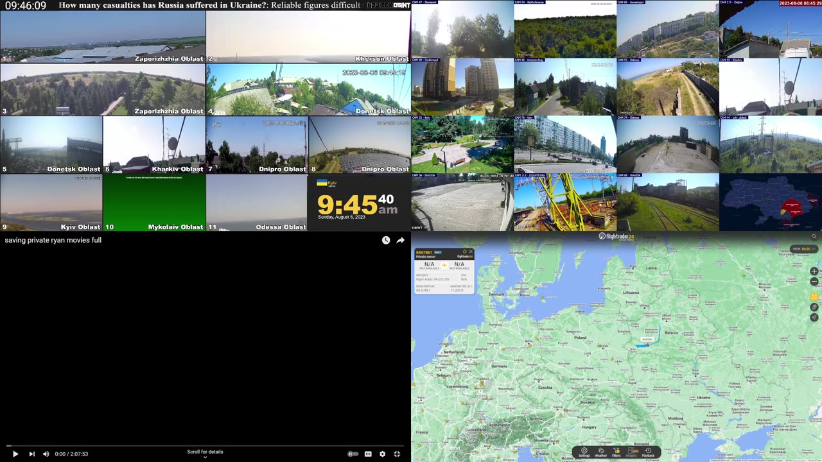Open CAM 76 Kyiv street feed
The height and width of the screenshot is (462, 822).
(x=565, y=144)
